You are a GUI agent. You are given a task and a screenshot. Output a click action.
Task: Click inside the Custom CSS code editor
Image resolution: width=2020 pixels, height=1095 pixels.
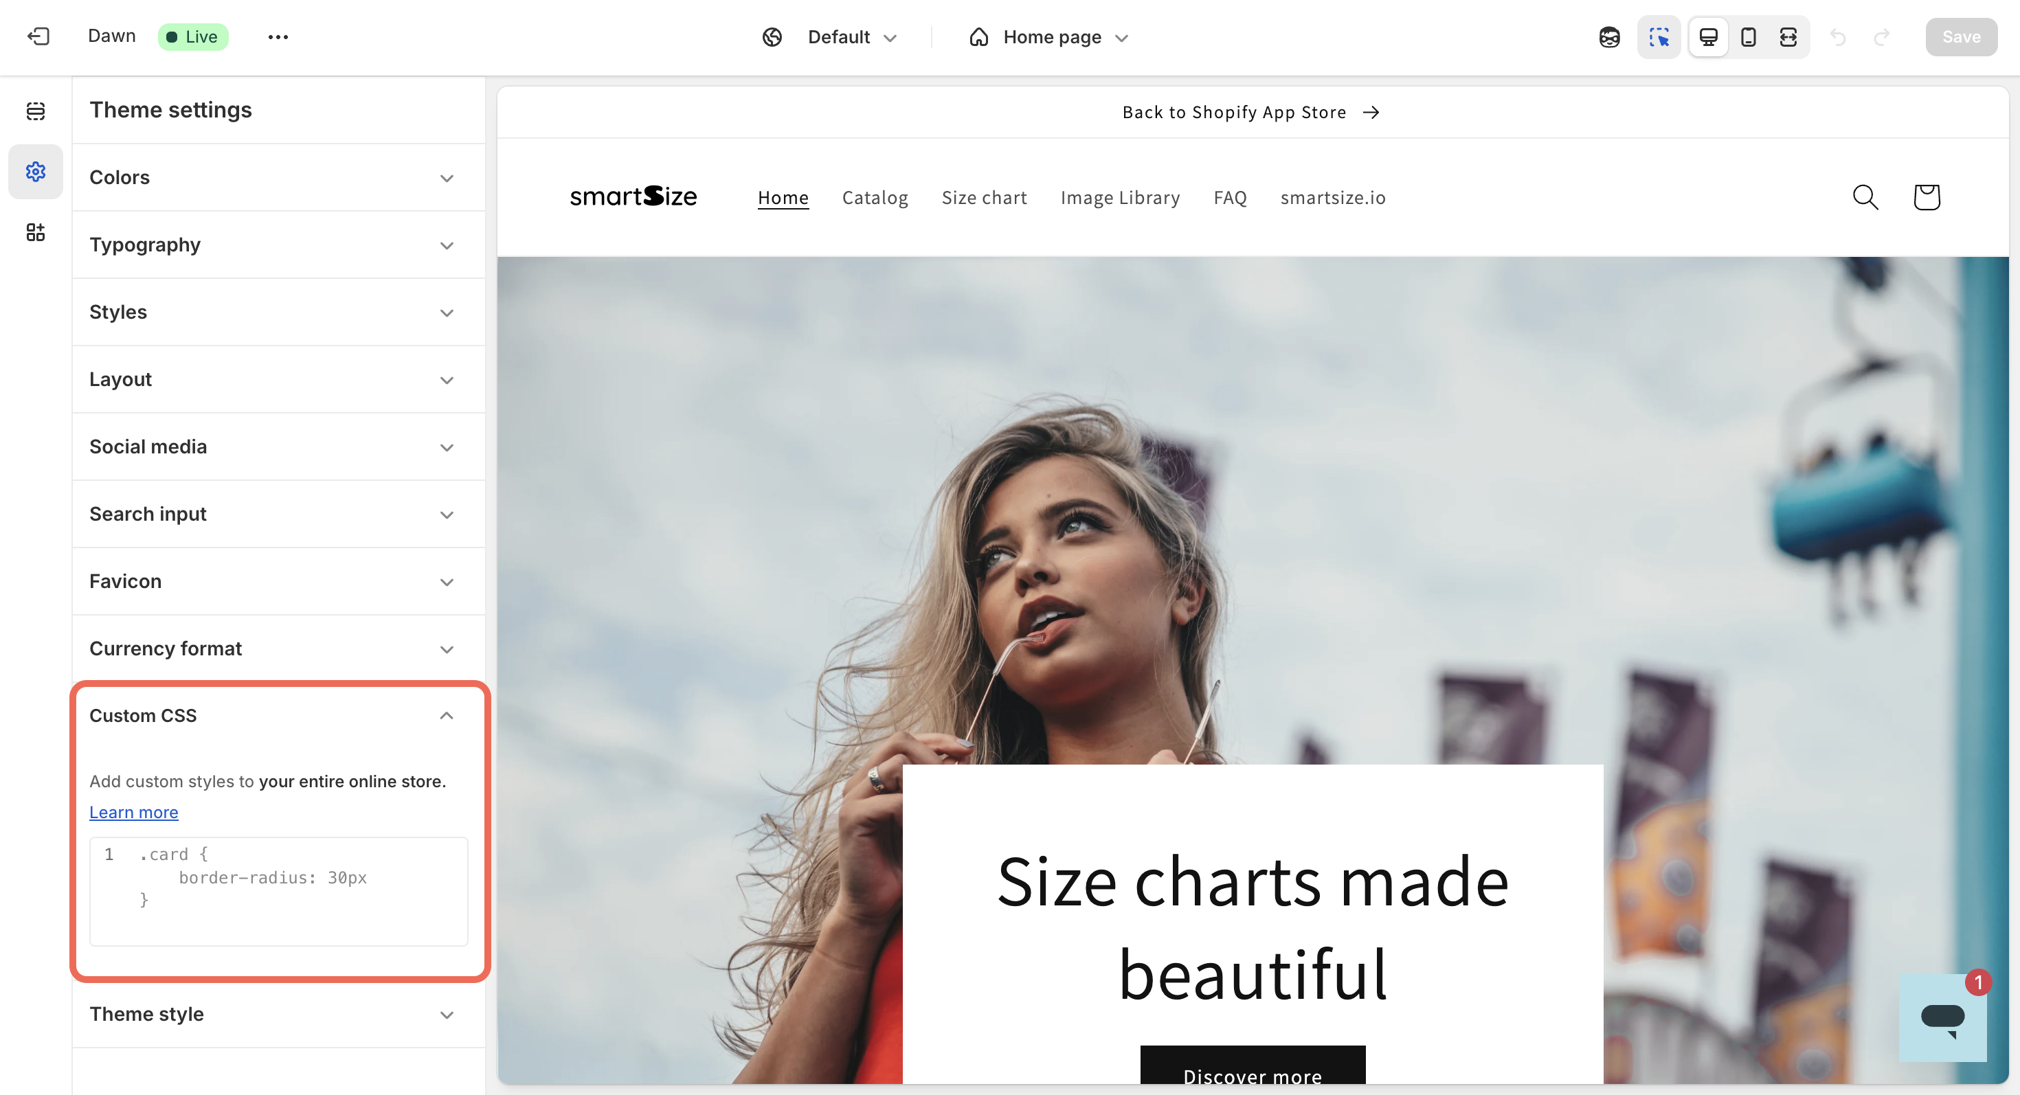coord(278,891)
